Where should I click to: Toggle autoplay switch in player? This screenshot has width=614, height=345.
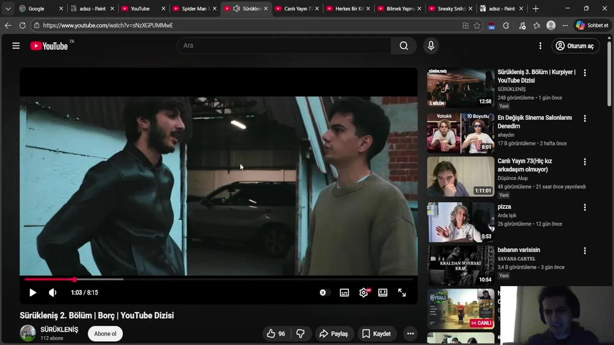325,292
